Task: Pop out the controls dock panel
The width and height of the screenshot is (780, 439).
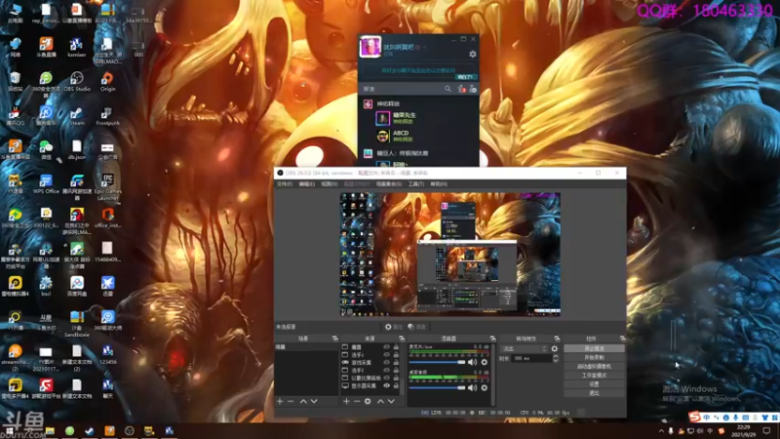Action: pyautogui.click(x=622, y=339)
